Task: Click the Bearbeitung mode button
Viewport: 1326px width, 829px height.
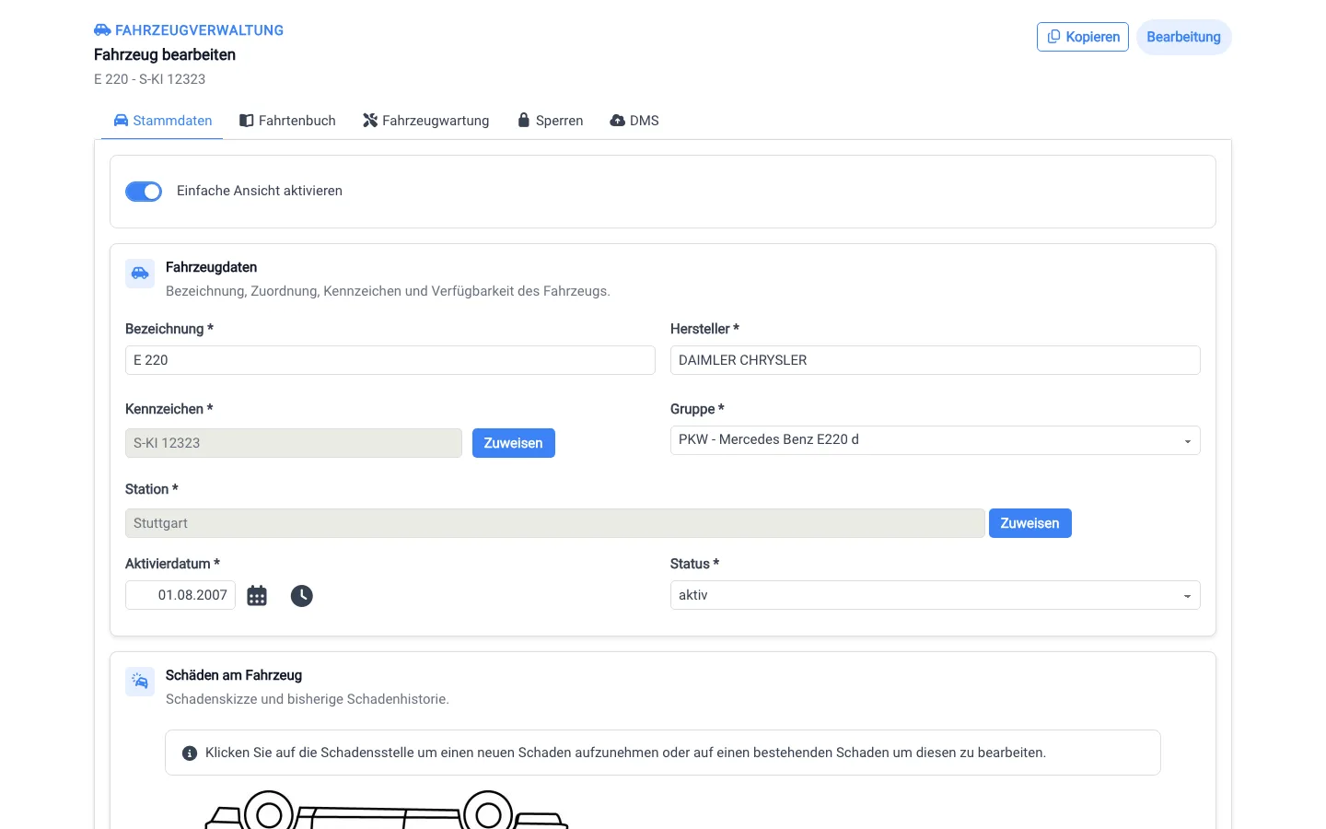Action: click(x=1183, y=37)
